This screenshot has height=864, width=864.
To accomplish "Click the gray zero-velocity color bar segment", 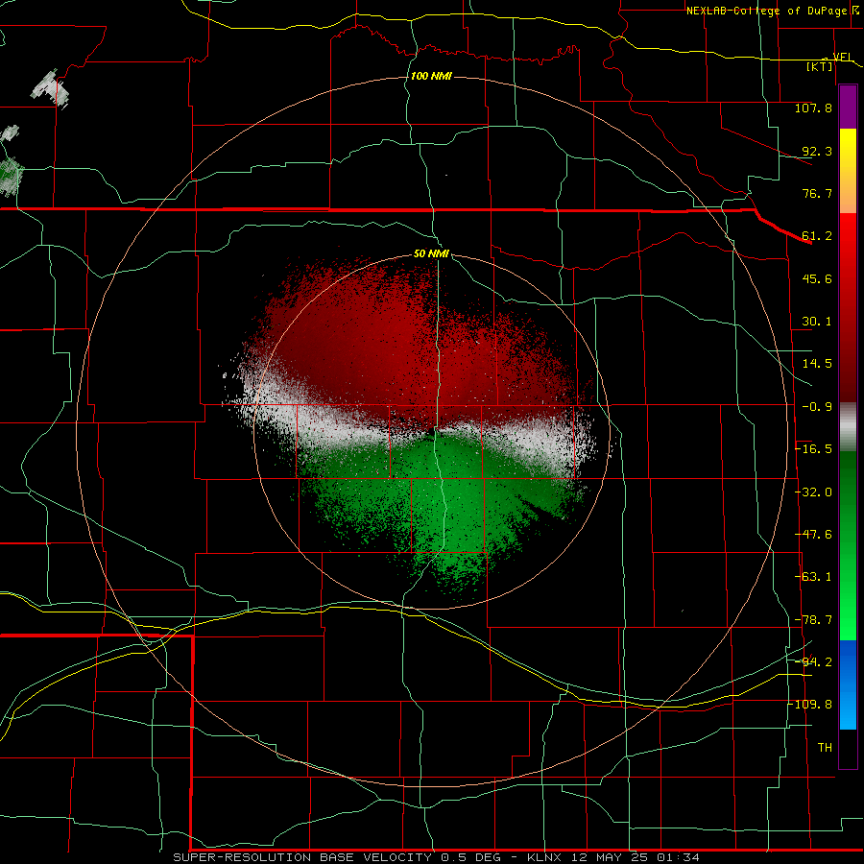I will coord(848,427).
